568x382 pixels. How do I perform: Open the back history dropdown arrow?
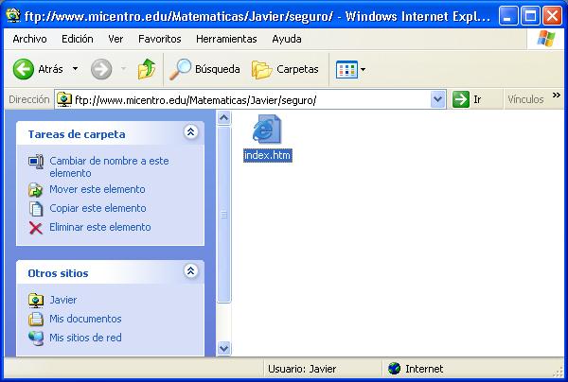point(73,69)
